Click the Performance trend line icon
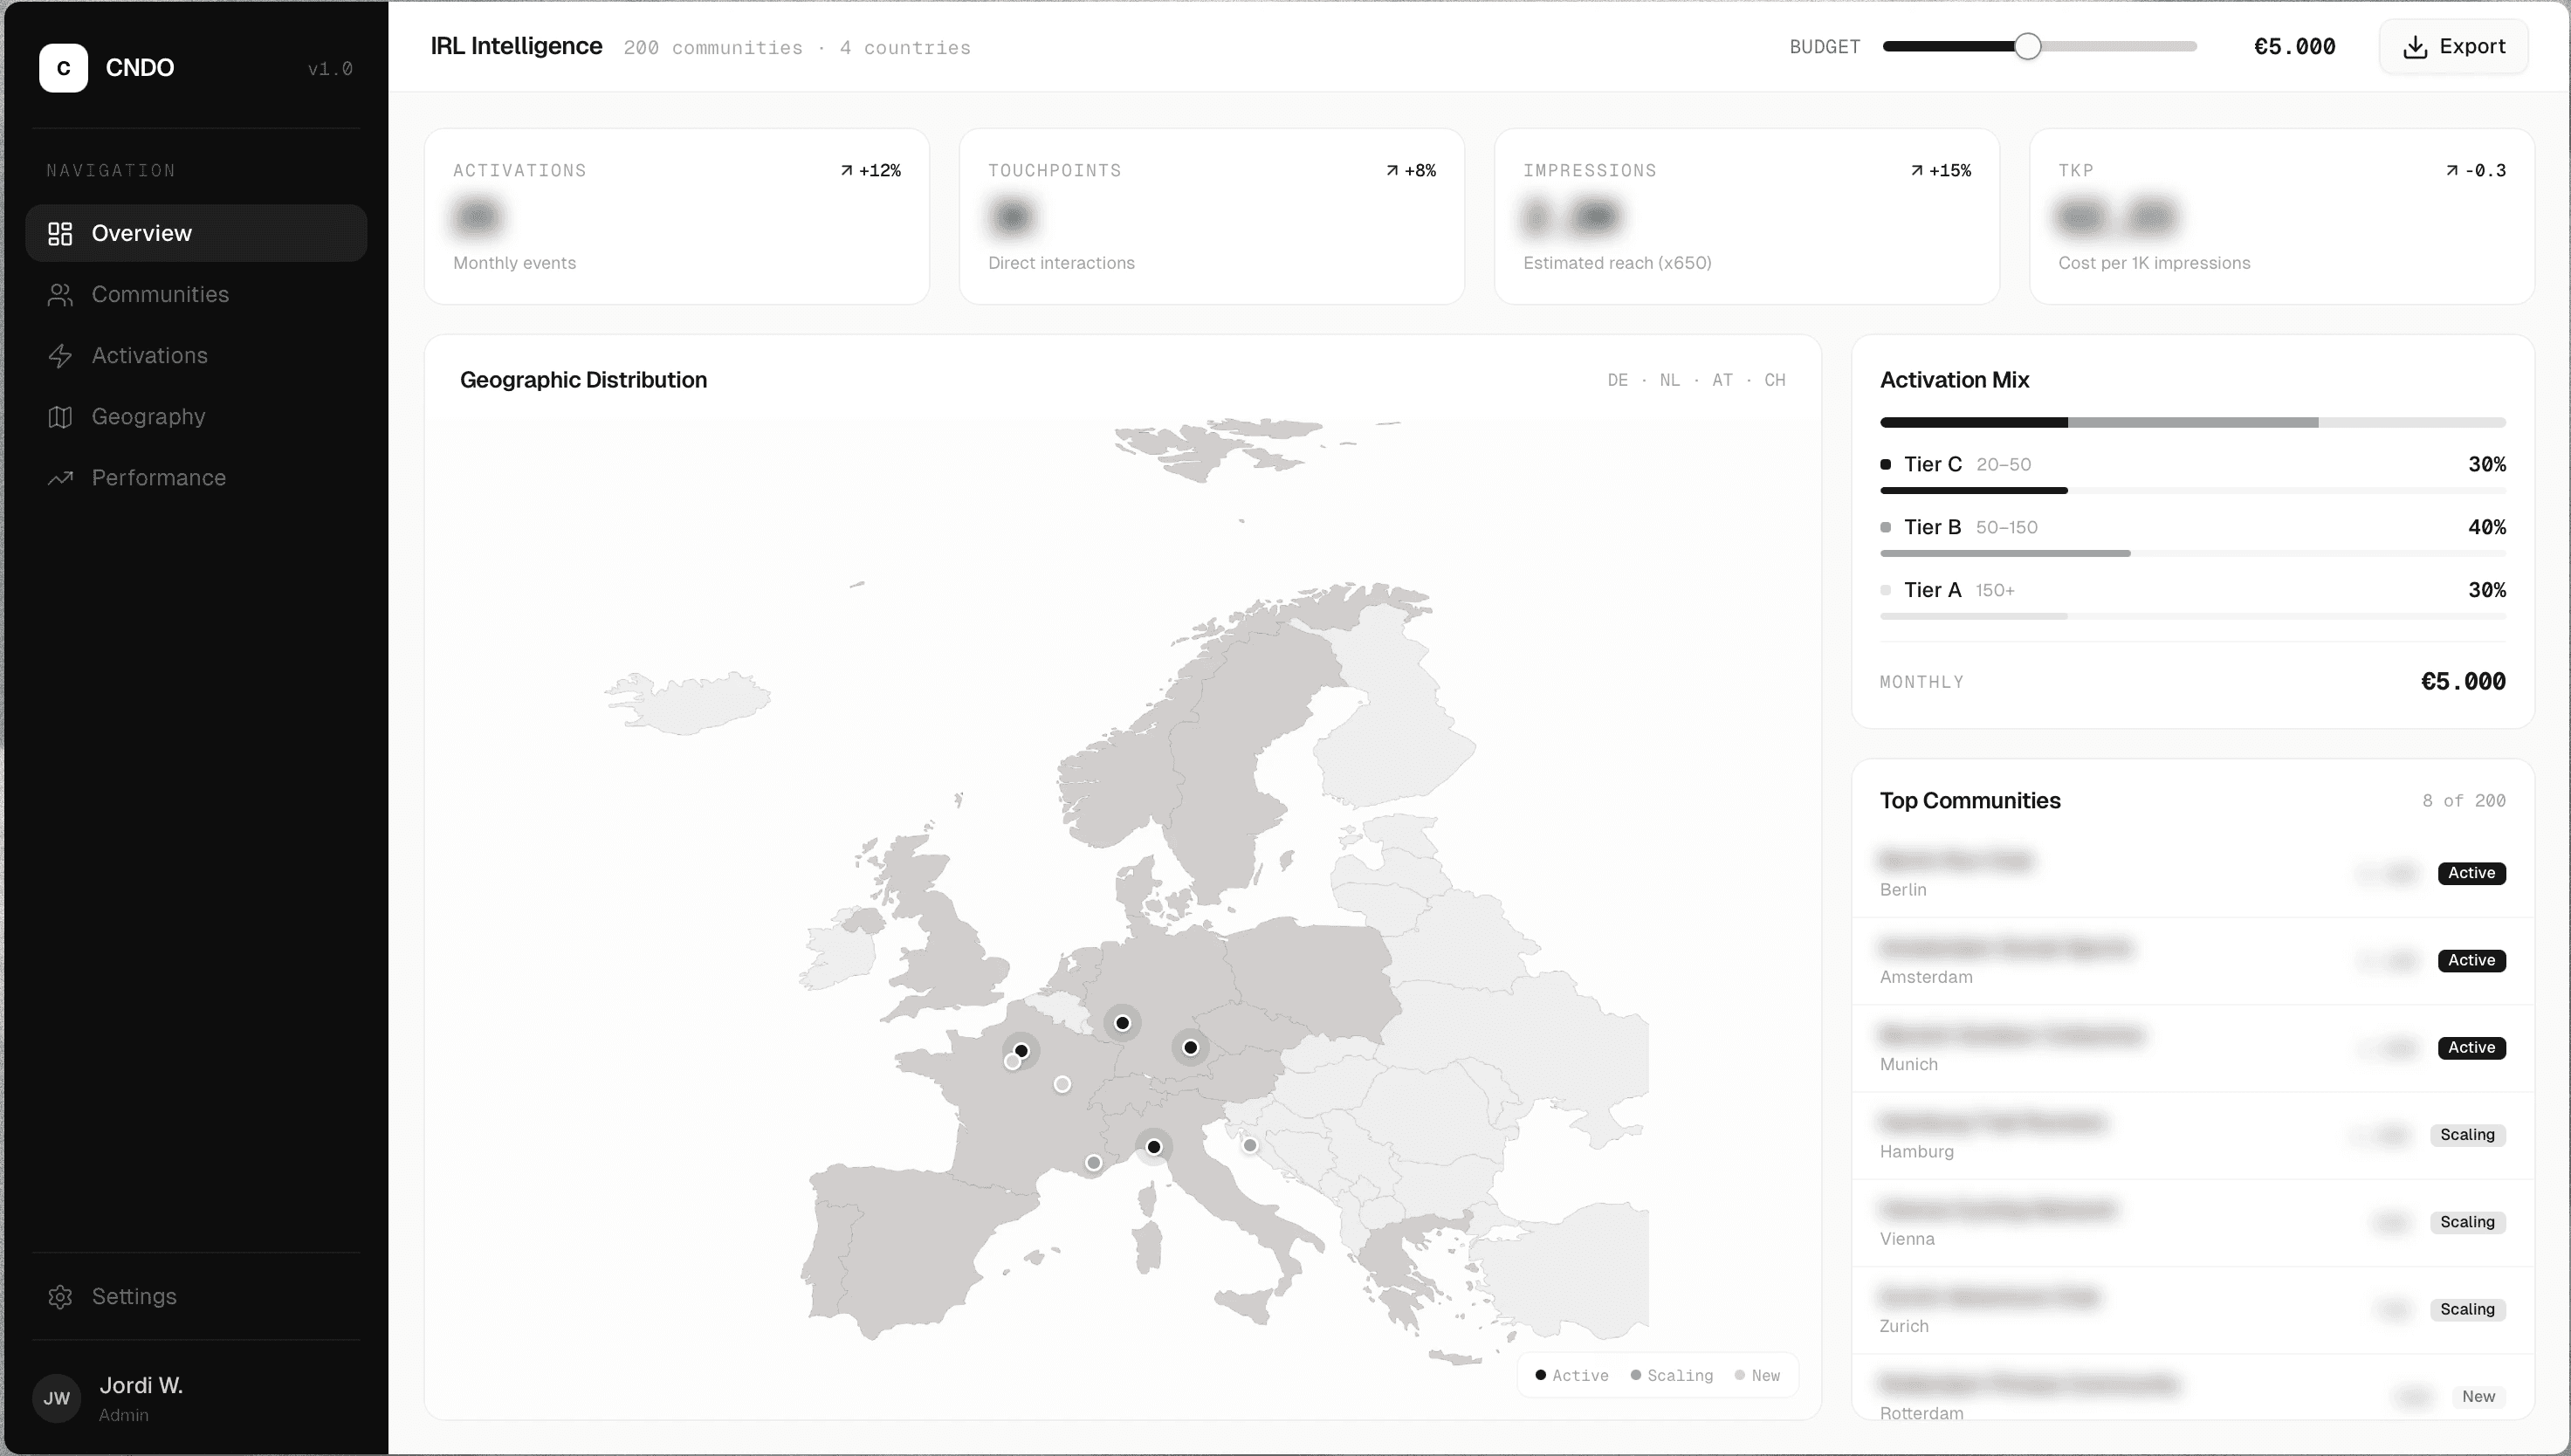The width and height of the screenshot is (2571, 1456). click(60, 477)
